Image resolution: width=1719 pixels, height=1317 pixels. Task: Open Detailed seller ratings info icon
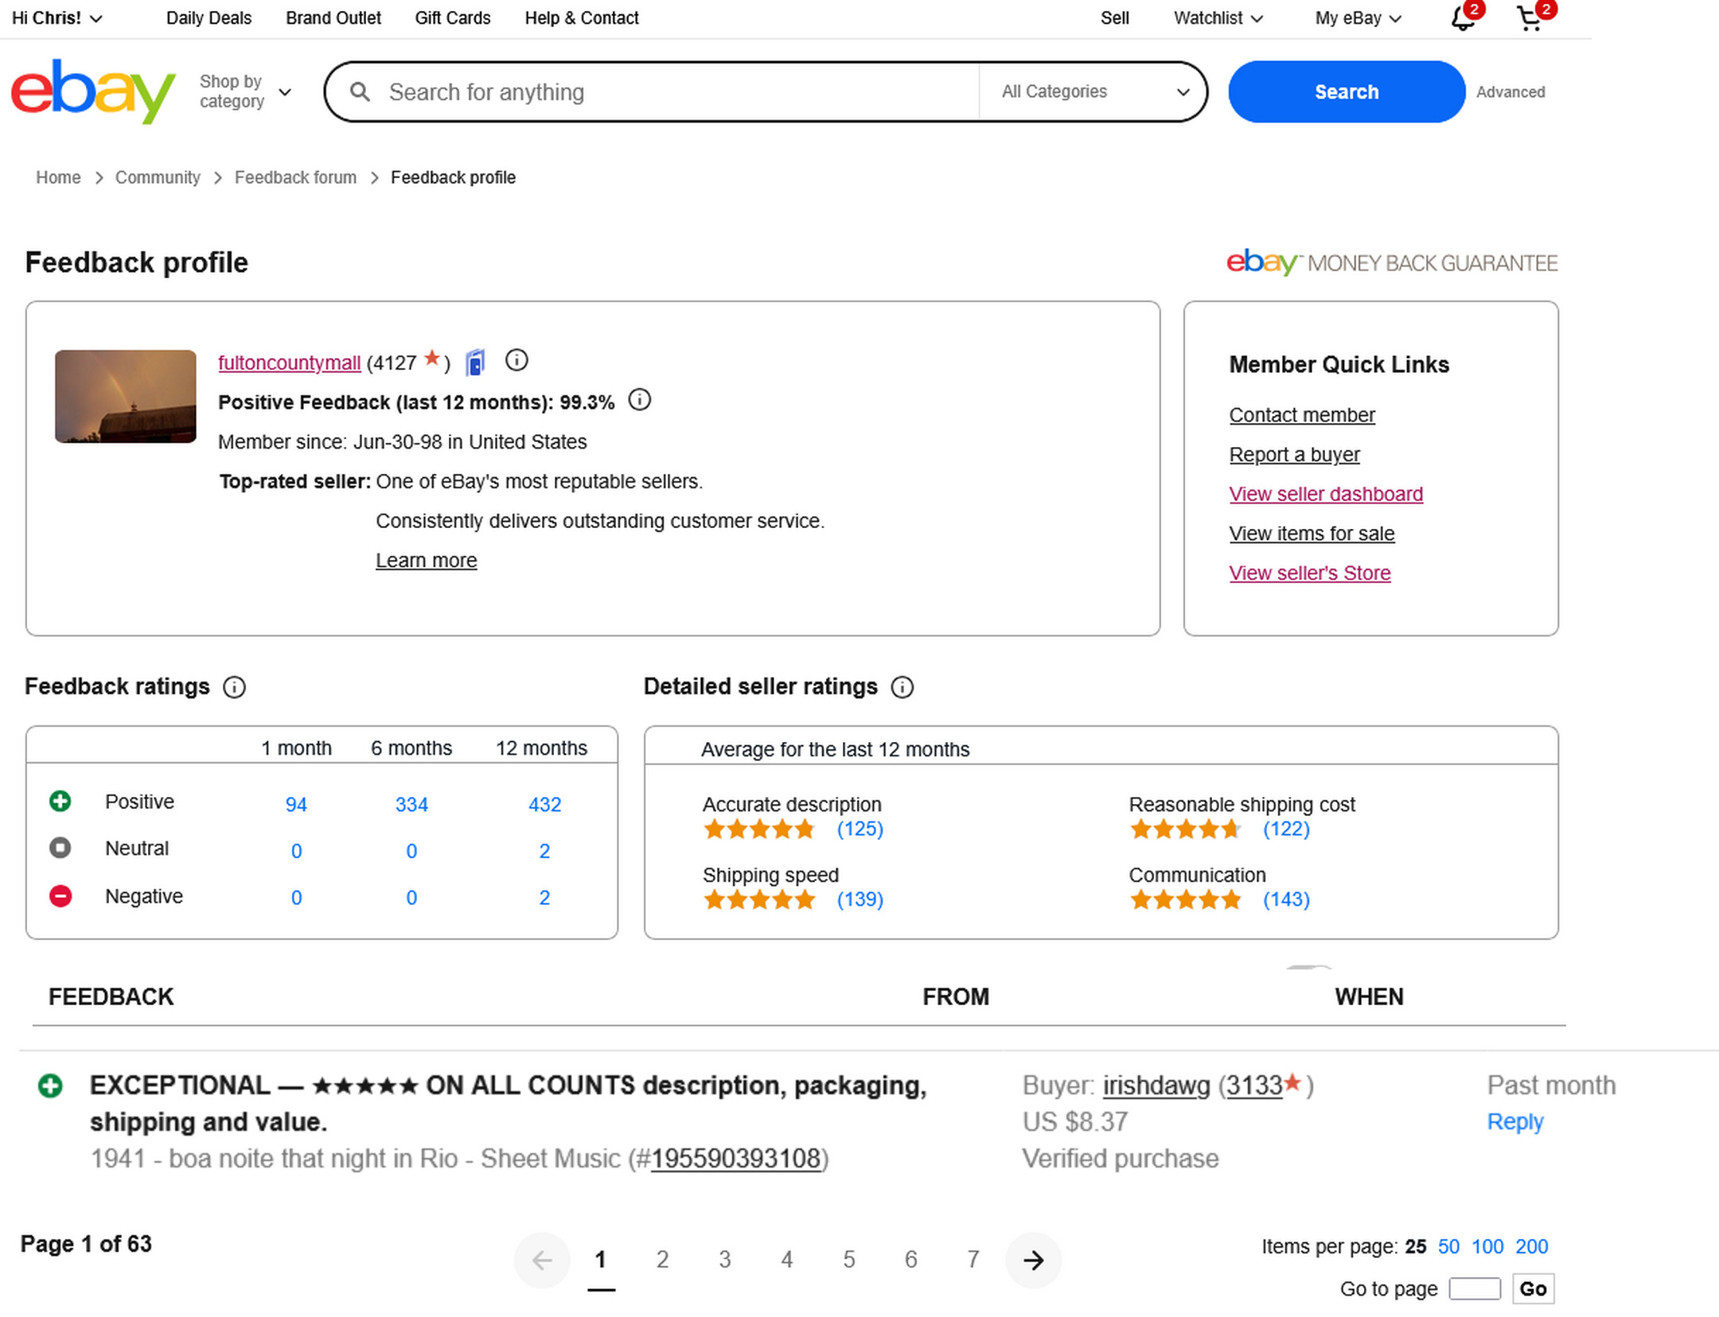pos(902,687)
